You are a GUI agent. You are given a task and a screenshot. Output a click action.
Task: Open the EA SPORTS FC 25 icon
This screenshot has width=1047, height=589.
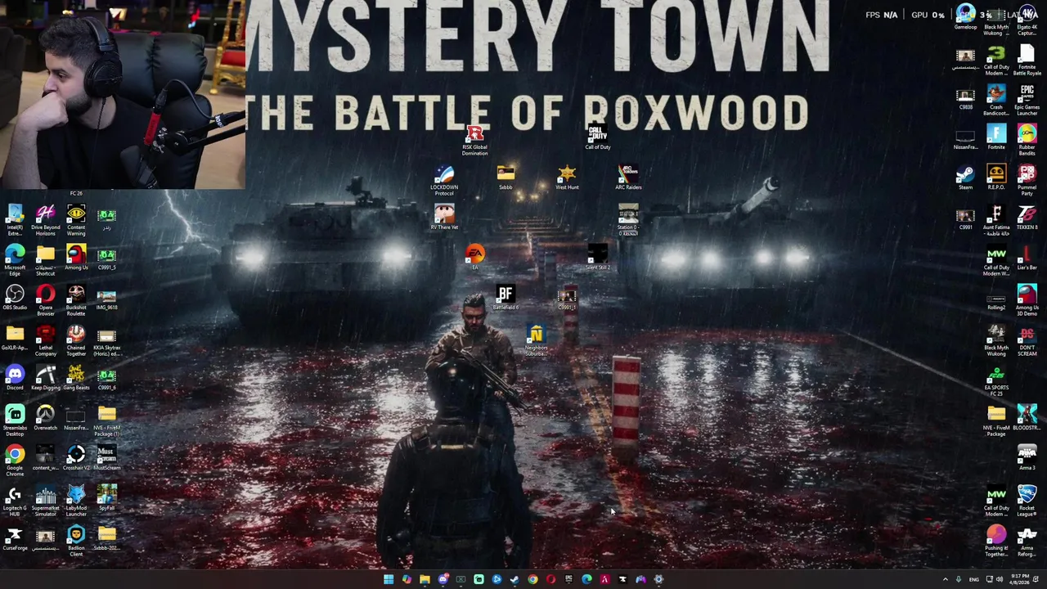click(996, 381)
